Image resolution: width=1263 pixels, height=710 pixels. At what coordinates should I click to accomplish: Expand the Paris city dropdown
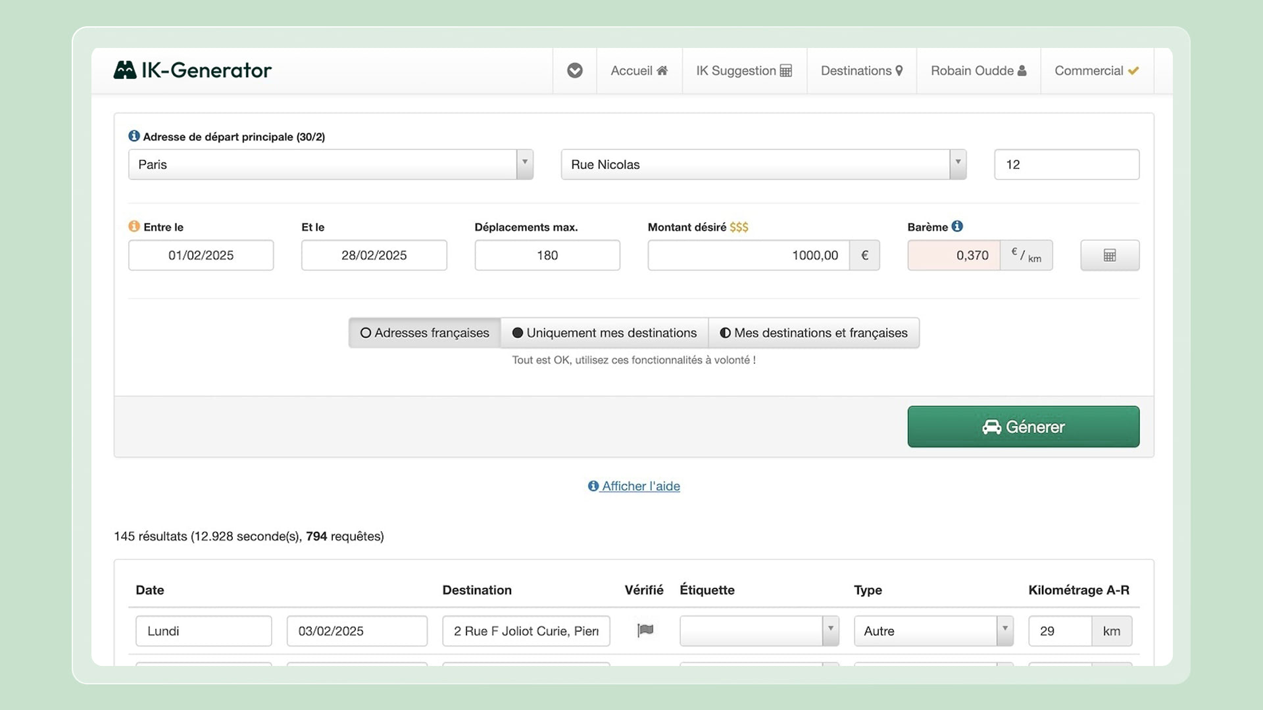pos(524,164)
